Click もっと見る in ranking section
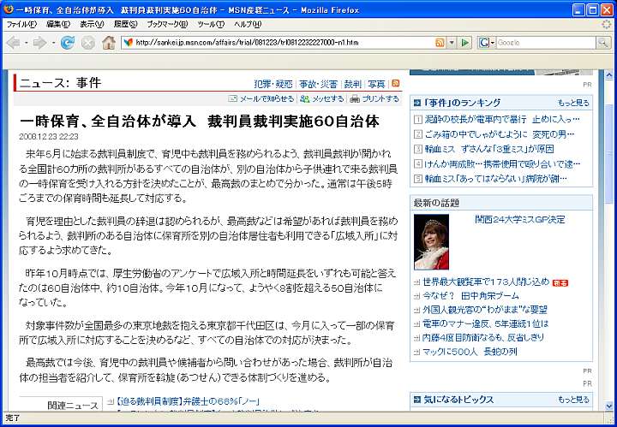Image resolution: width=617 pixels, height=427 pixels. click(573, 103)
